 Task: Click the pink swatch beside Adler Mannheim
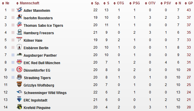point(13,10)
